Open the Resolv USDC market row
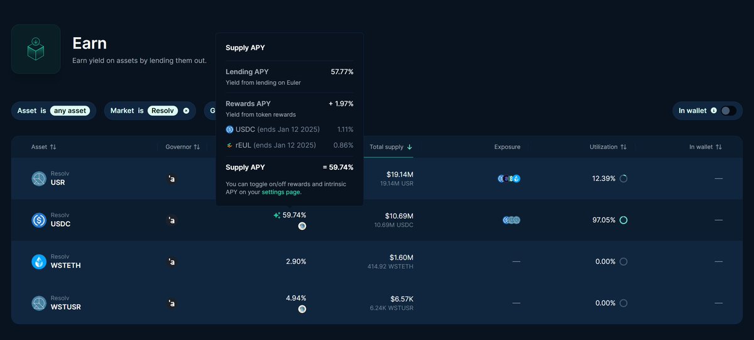 point(377,220)
